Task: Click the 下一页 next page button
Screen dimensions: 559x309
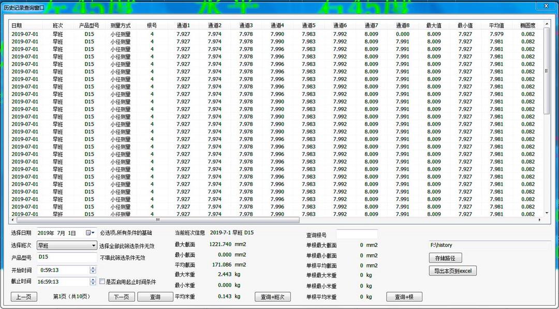Action: [121, 297]
